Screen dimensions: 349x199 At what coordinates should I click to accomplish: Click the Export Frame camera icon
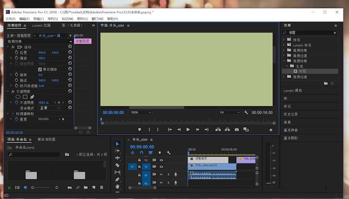237,130
